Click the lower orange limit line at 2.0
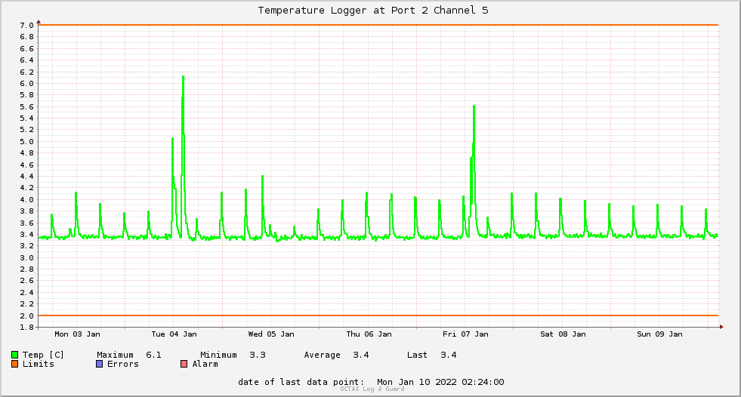This screenshot has height=397, width=741. tap(378, 315)
